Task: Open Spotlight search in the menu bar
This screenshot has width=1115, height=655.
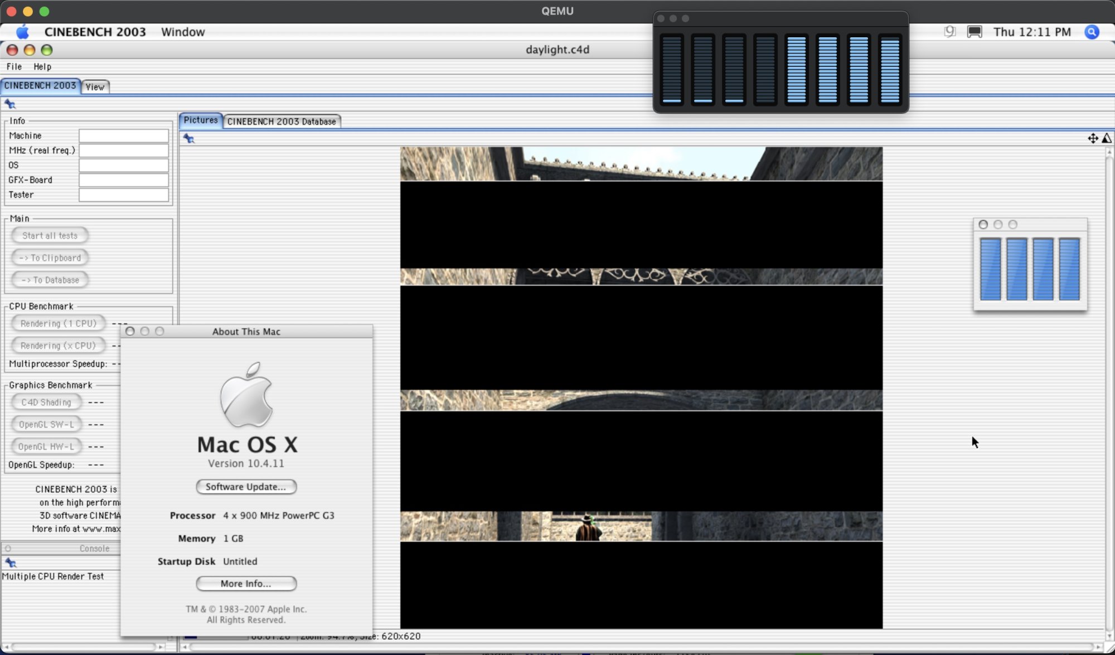Action: coord(1092,32)
